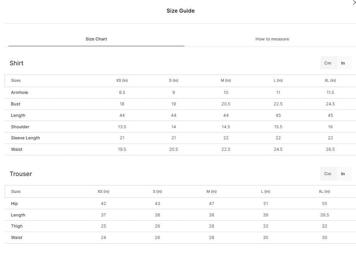Click the Trouser Hip row label
The image size is (356, 268).
click(x=14, y=203)
